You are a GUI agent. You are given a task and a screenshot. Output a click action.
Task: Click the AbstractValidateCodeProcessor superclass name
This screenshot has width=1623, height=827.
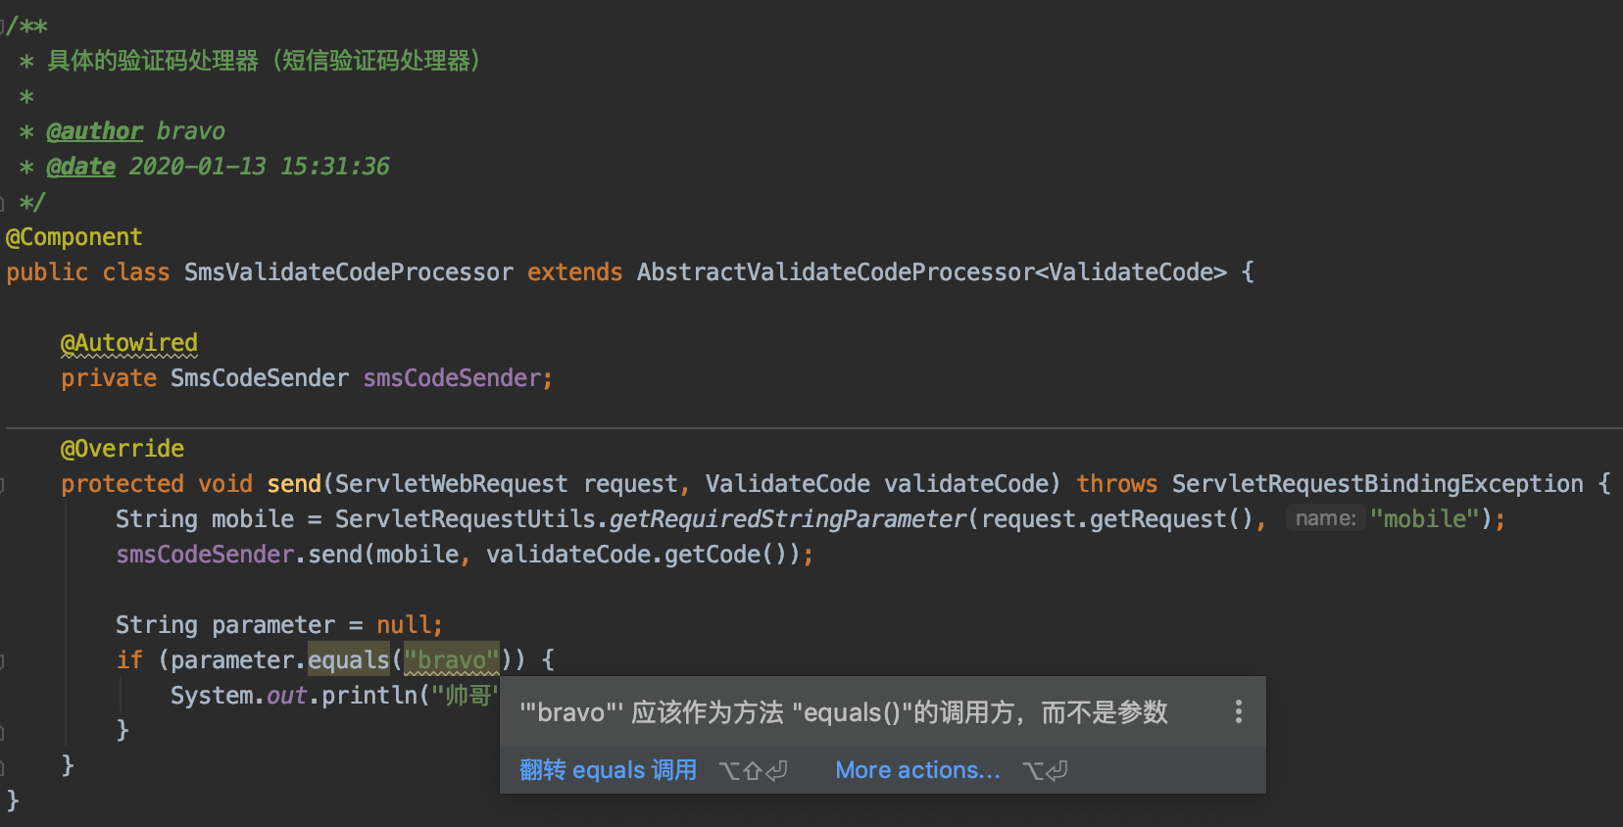[835, 272]
